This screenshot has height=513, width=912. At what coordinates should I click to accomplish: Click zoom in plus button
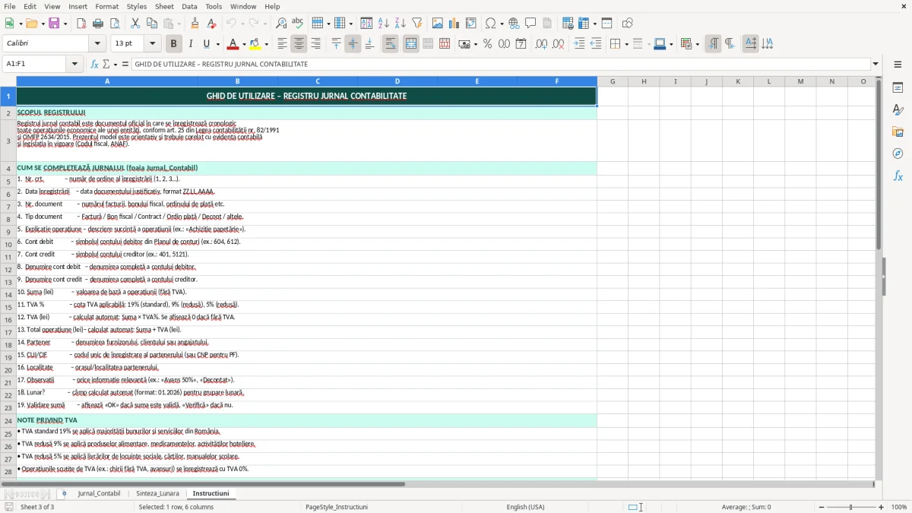pyautogui.click(x=881, y=507)
